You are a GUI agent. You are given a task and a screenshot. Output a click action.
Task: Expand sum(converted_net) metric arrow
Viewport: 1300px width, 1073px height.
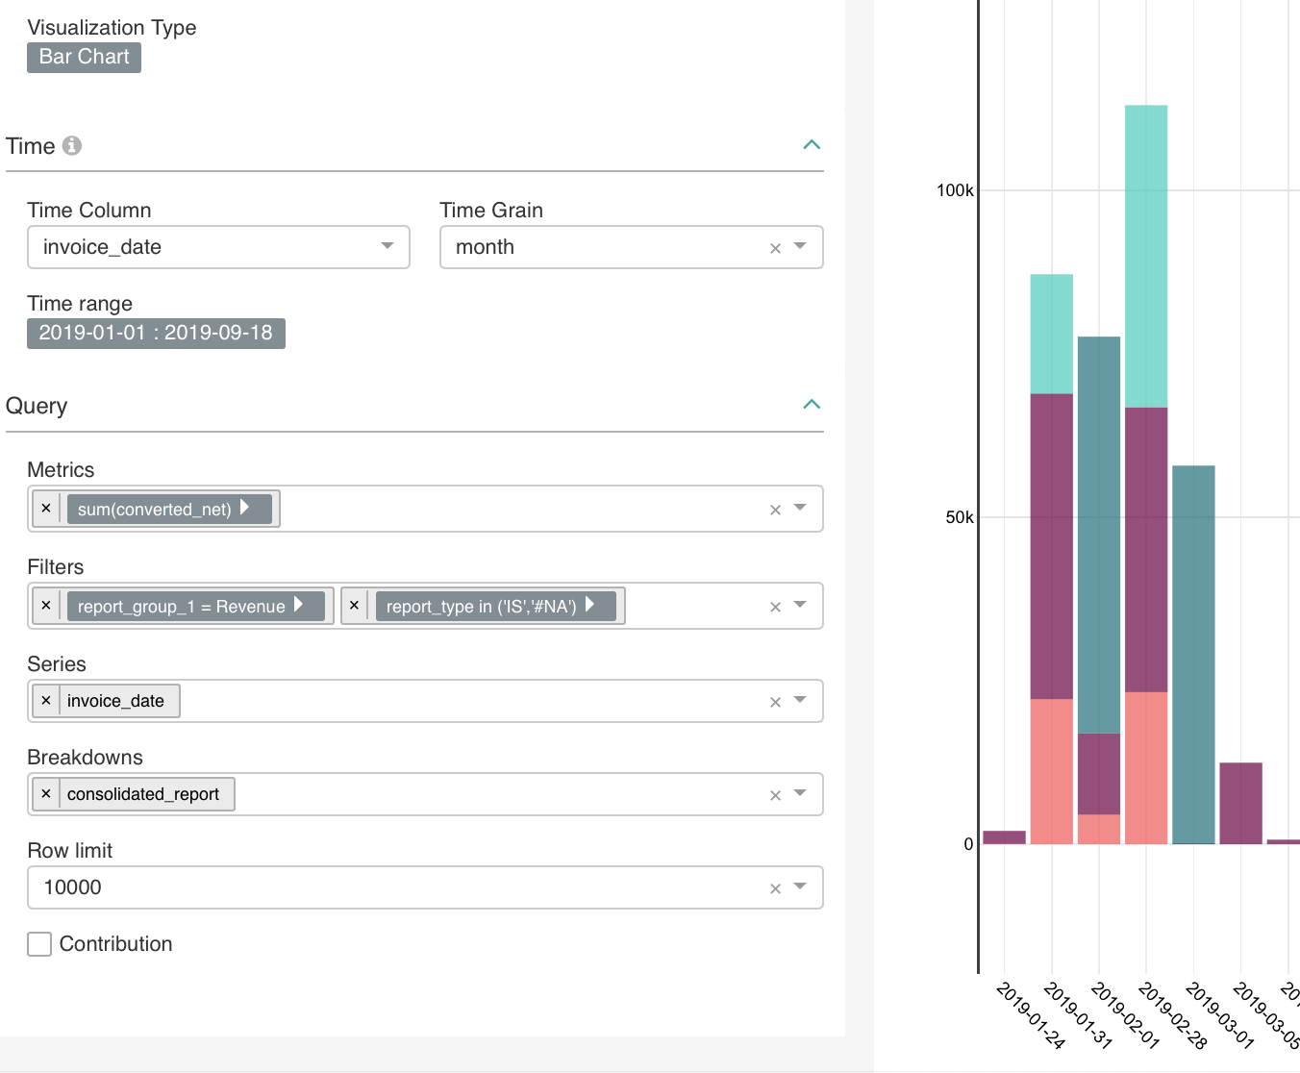coord(245,508)
